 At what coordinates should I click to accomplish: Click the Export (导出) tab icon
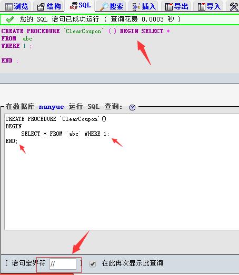(x=169, y=7)
